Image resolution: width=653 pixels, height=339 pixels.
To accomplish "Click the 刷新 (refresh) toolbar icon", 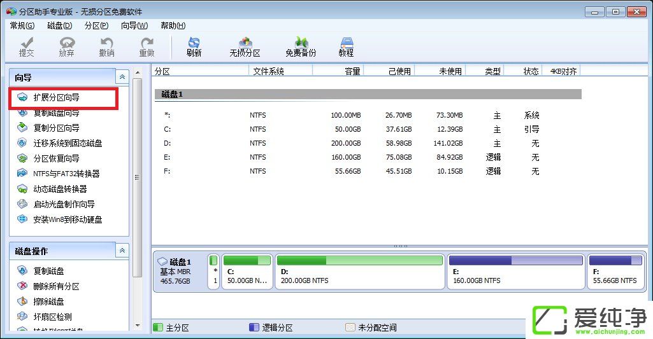I will pos(194,47).
